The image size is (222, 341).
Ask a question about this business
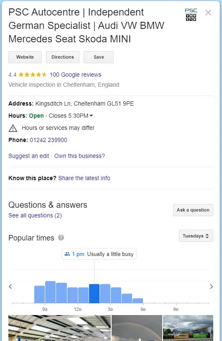(193, 210)
